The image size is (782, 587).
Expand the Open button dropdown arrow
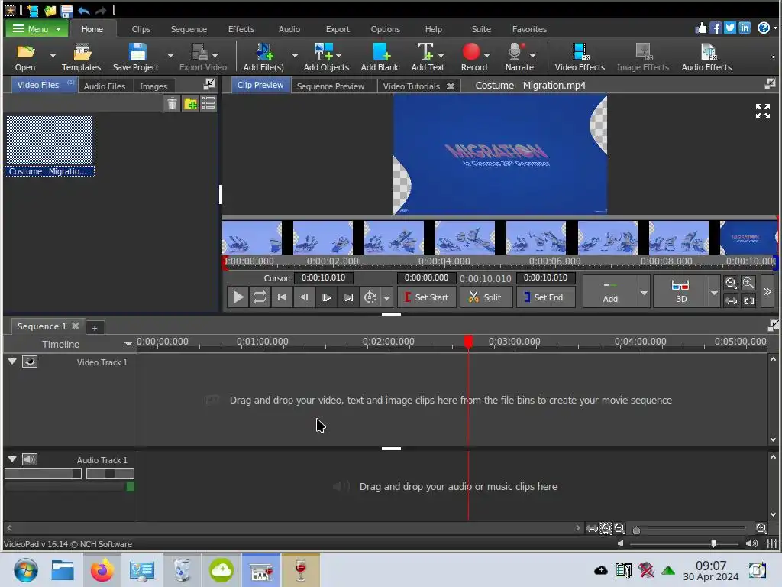tap(53, 56)
